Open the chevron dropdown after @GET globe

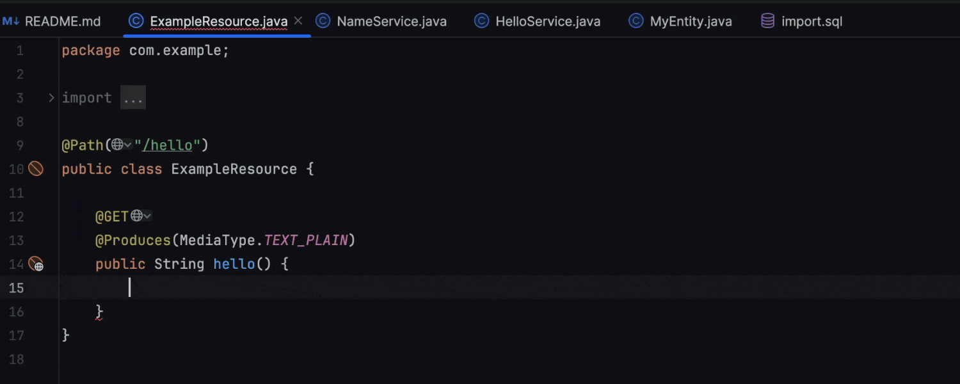click(x=147, y=216)
